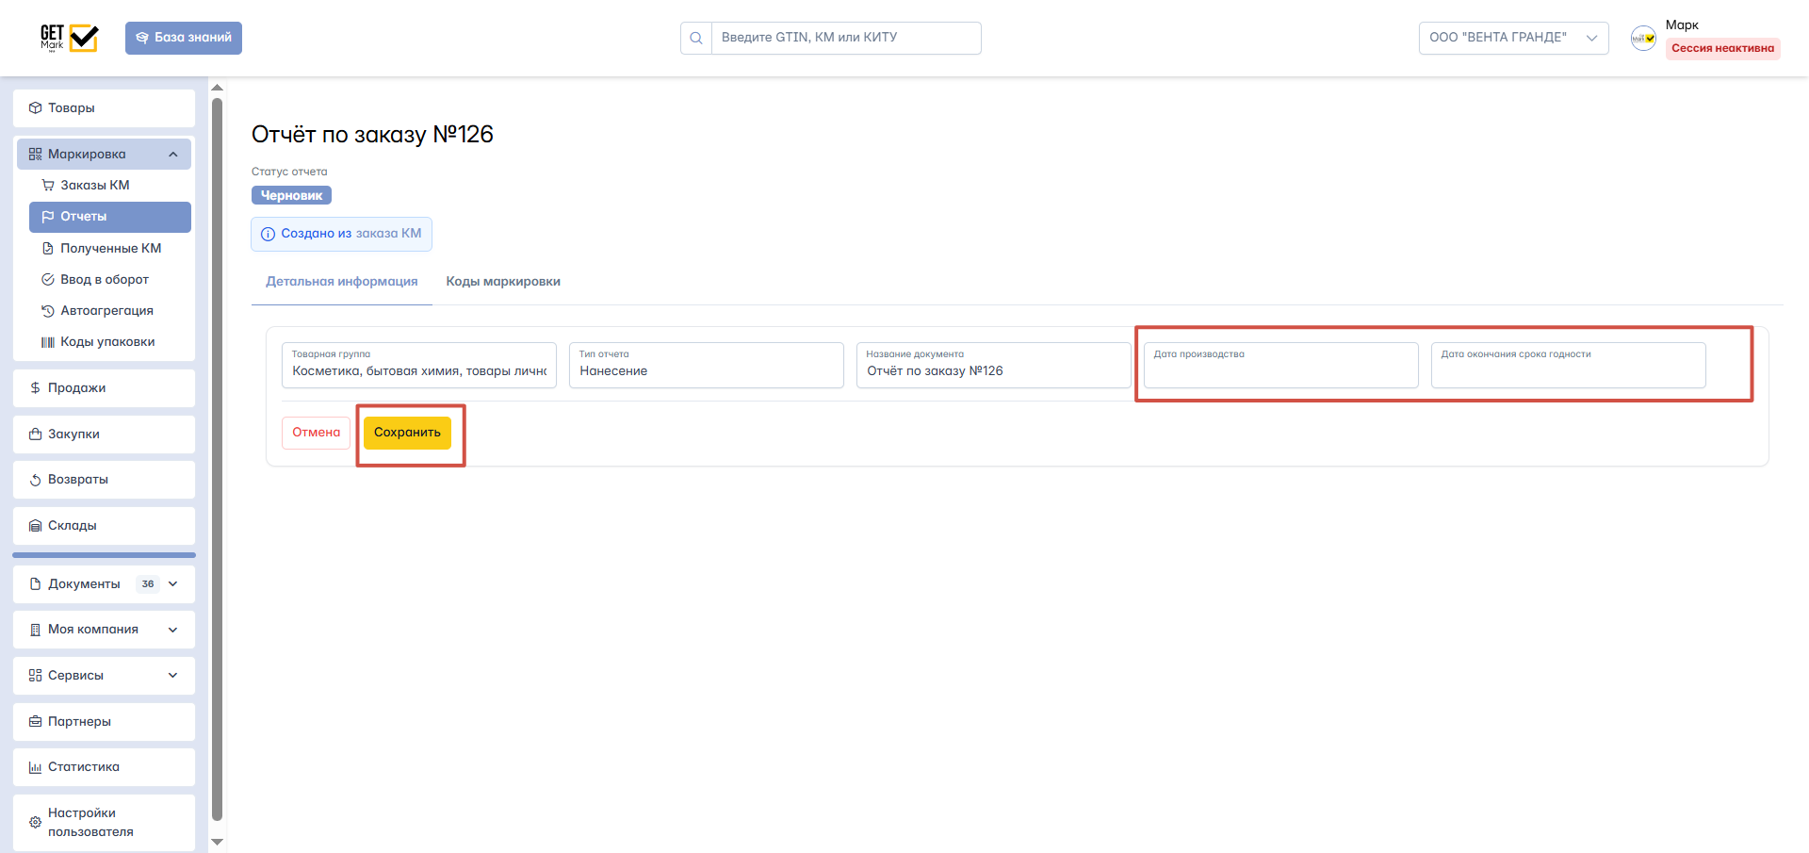The image size is (1809, 853).
Task: Click the Сохранить button
Action: coord(407,433)
